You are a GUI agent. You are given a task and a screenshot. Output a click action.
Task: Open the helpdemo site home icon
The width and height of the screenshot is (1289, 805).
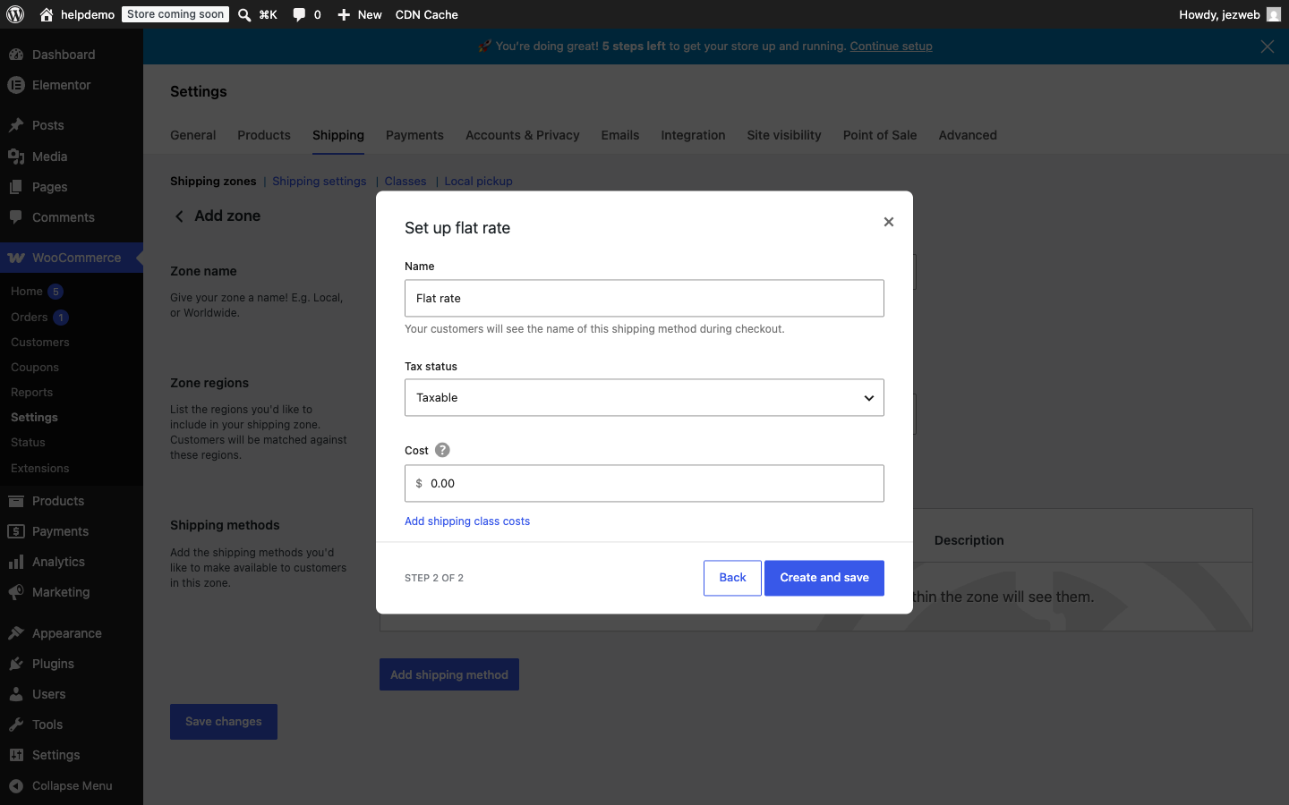47,14
